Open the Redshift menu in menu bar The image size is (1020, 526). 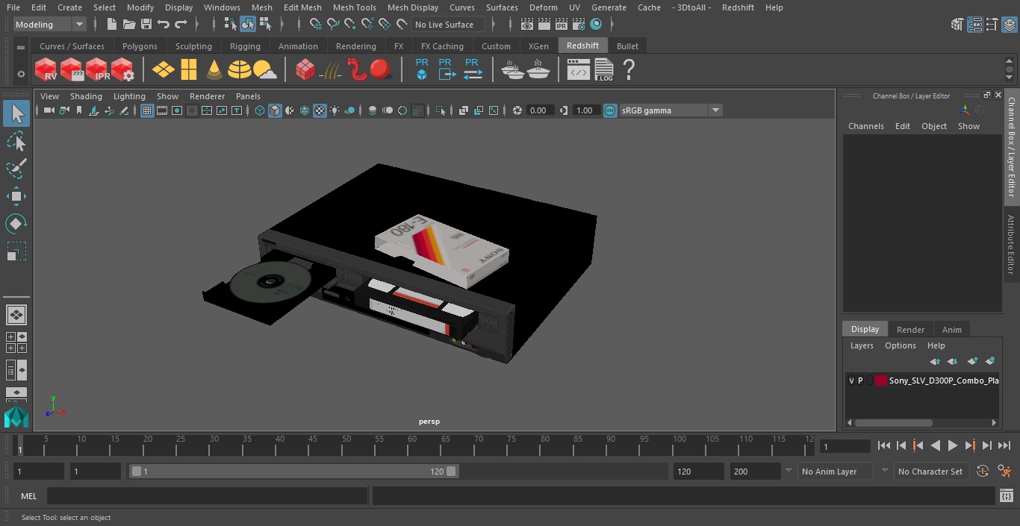pos(738,7)
